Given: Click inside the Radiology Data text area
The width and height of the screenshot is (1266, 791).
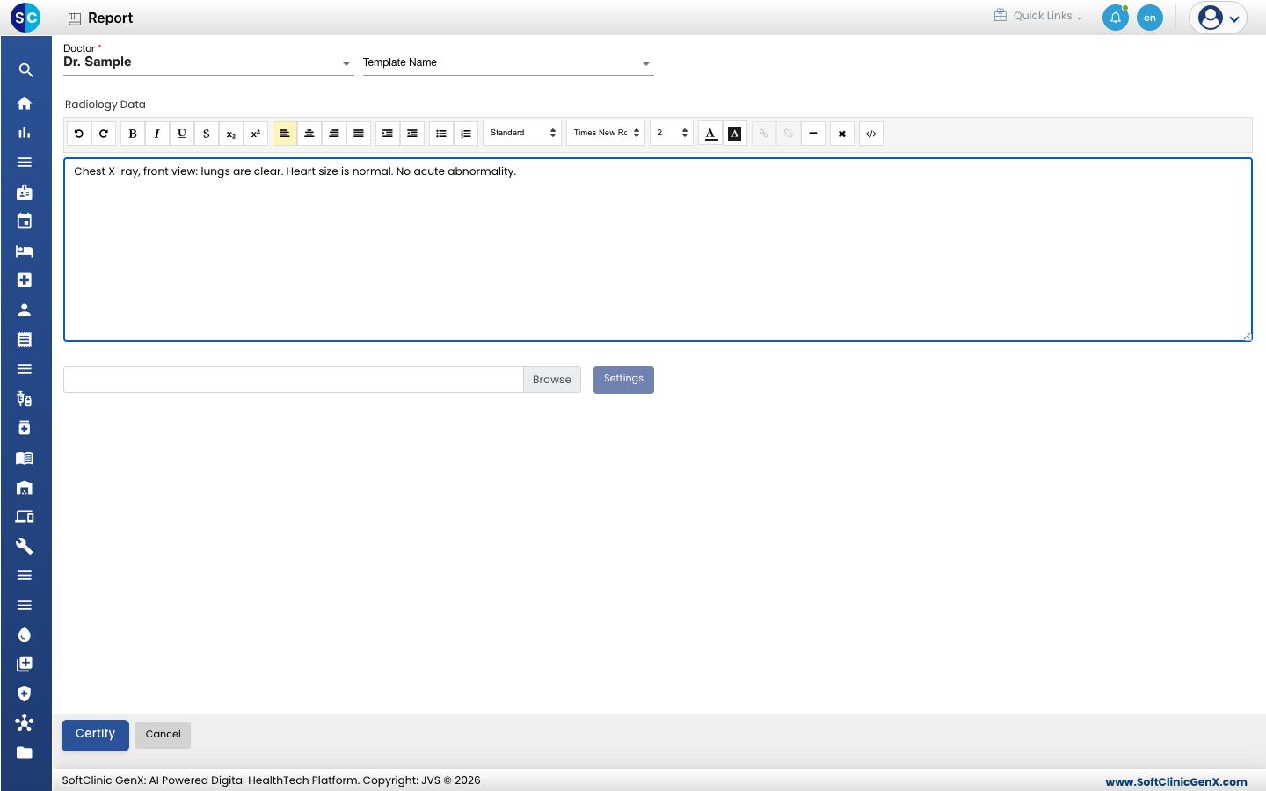Looking at the screenshot, I should 658,250.
